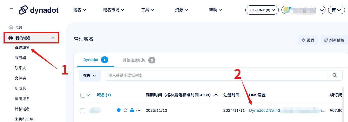Click the auto-renew refresh icon in domain row

125,110
